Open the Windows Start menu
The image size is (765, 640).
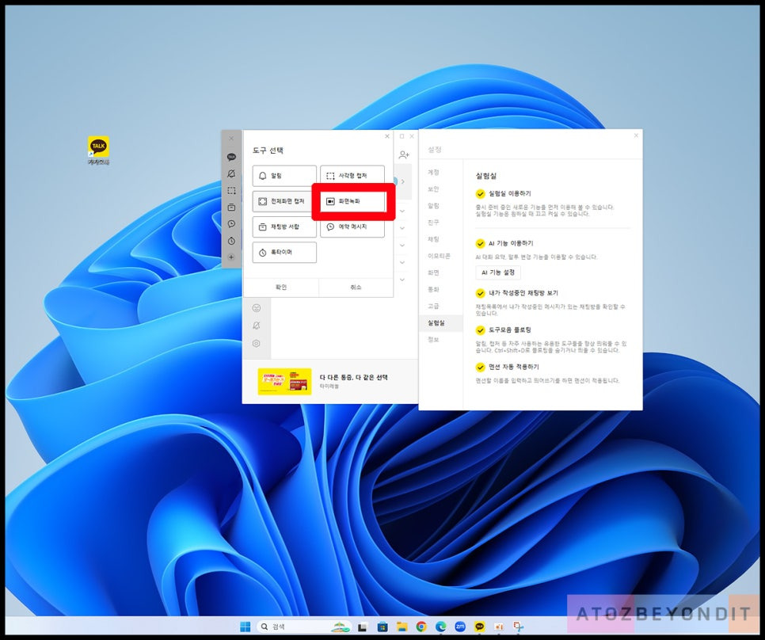click(x=245, y=627)
